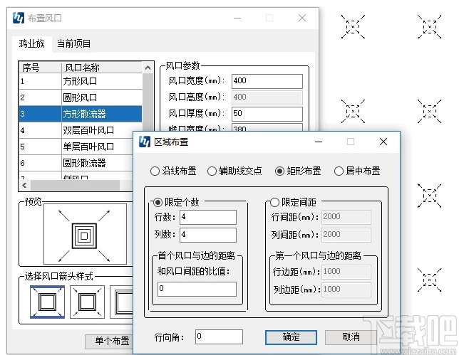
Task: Select row 6 圆形散流器
Action: pos(76,163)
